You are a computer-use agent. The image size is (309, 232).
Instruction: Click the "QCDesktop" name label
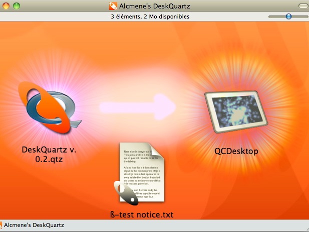236,151
